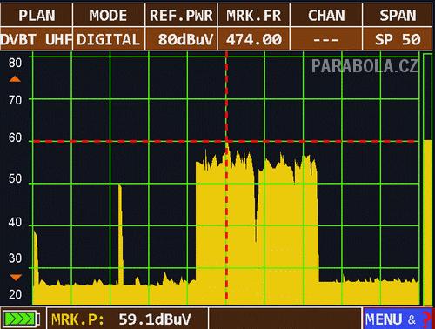The image size is (435, 329).
Task: Tap the red question mark help icon
Action: (x=425, y=319)
